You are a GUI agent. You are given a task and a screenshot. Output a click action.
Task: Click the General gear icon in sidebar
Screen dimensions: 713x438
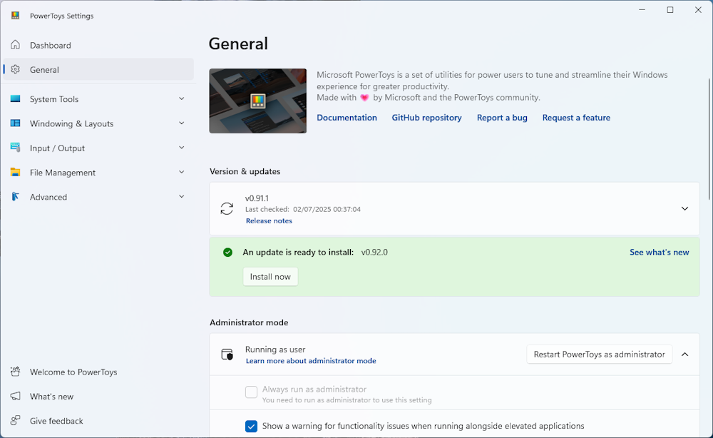pos(16,69)
